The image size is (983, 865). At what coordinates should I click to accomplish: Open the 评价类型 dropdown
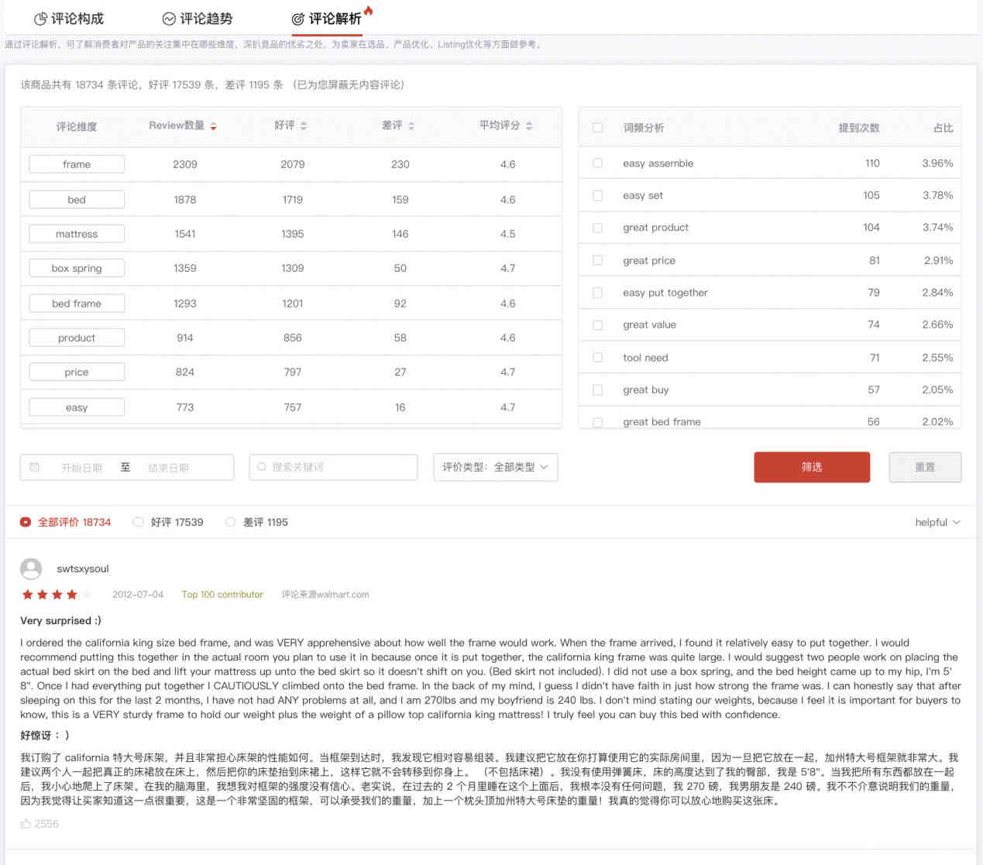pyautogui.click(x=495, y=467)
